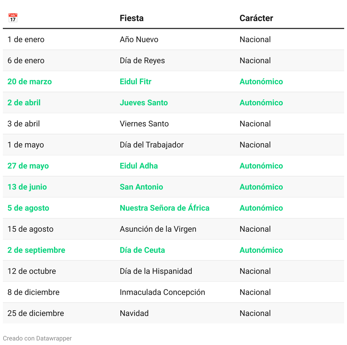Click the Carácter column header
347x345 pixels.
256,18
